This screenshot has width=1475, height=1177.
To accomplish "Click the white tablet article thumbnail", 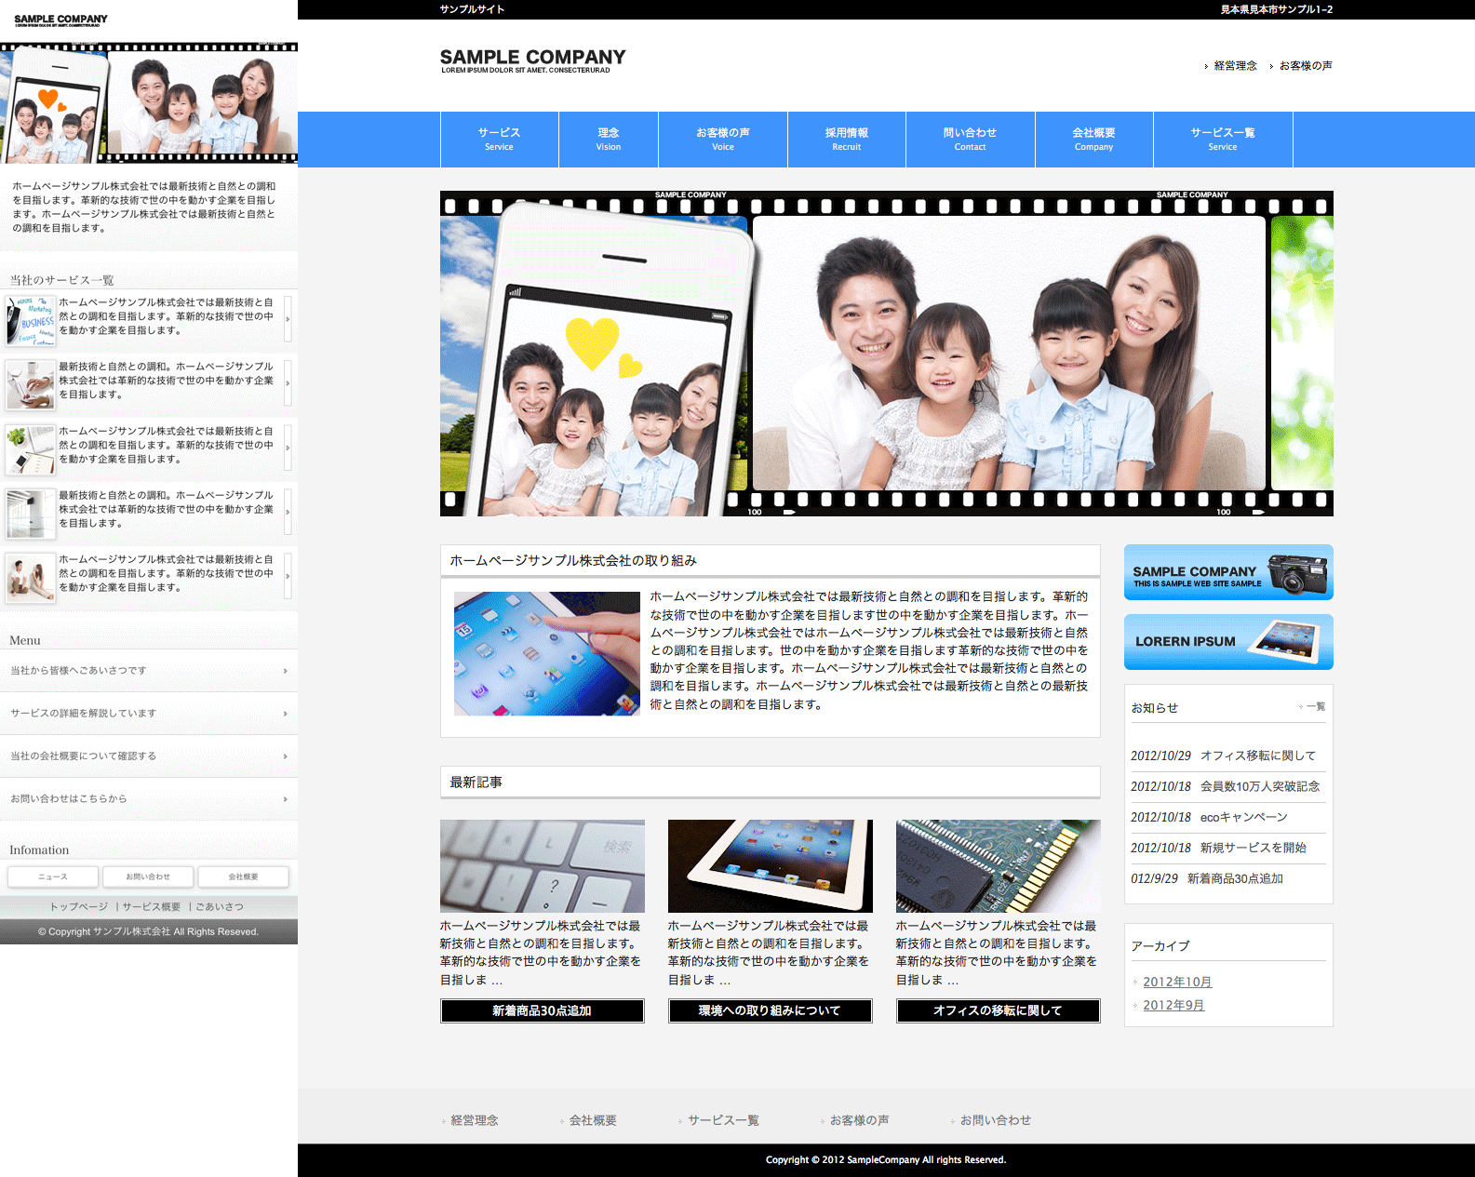I will (770, 866).
